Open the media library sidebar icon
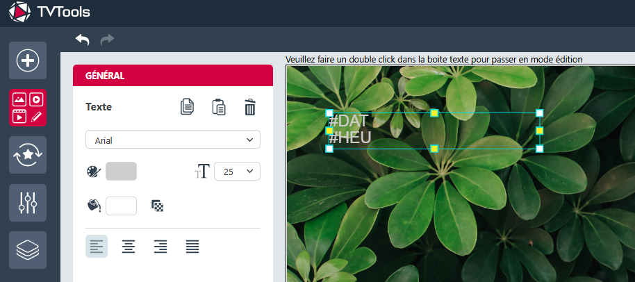 (28, 108)
